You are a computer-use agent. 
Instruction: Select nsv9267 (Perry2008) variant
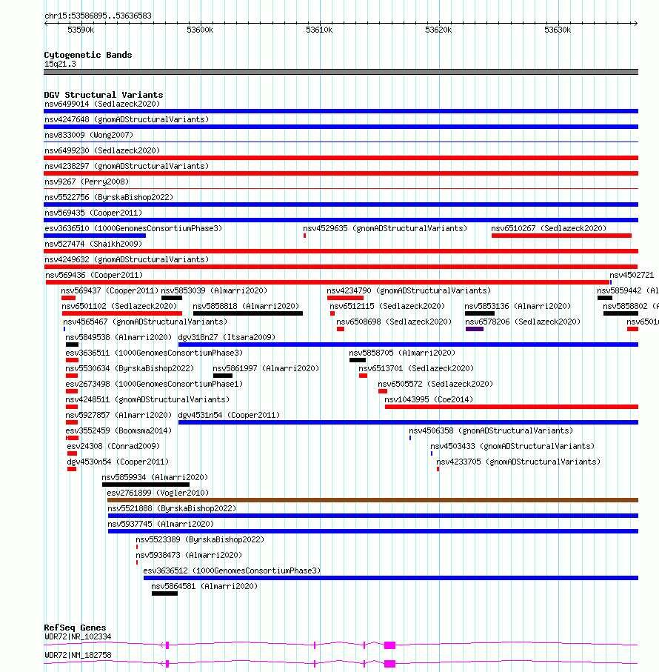point(87,182)
